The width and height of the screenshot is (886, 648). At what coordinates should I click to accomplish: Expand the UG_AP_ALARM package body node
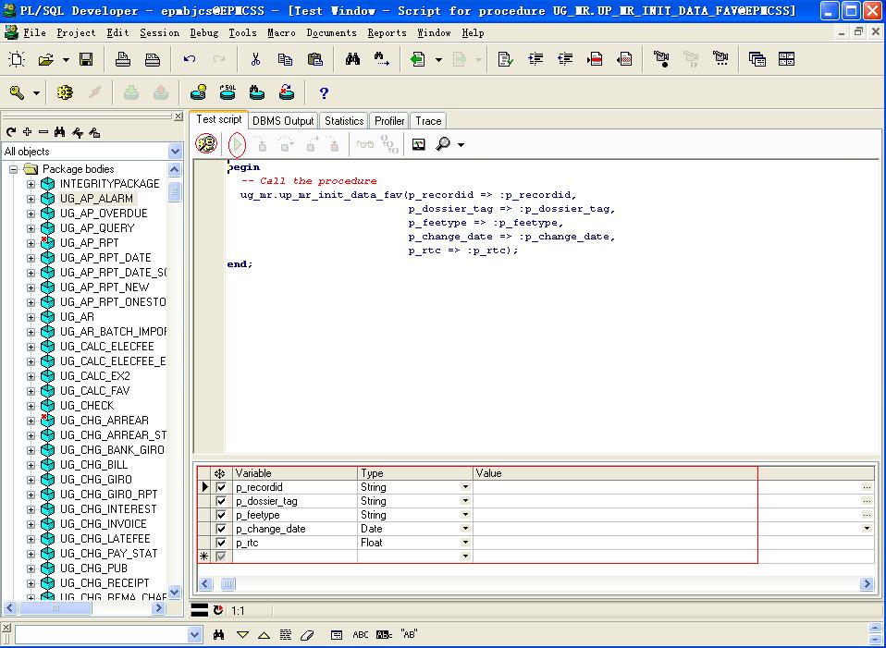click(x=31, y=199)
